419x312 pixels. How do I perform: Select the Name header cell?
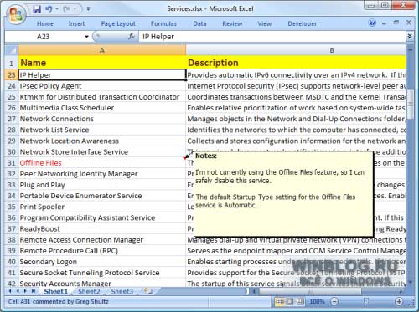(x=102, y=63)
